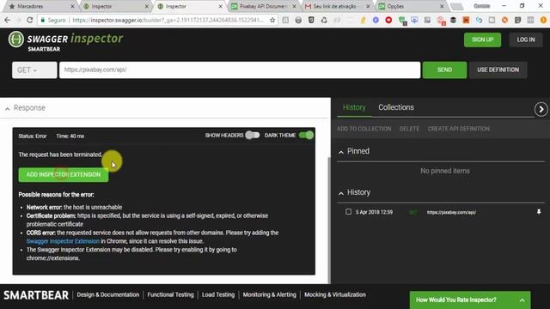Click the green phone extension with badge
The height and width of the screenshot is (309, 550).
coord(402,21)
